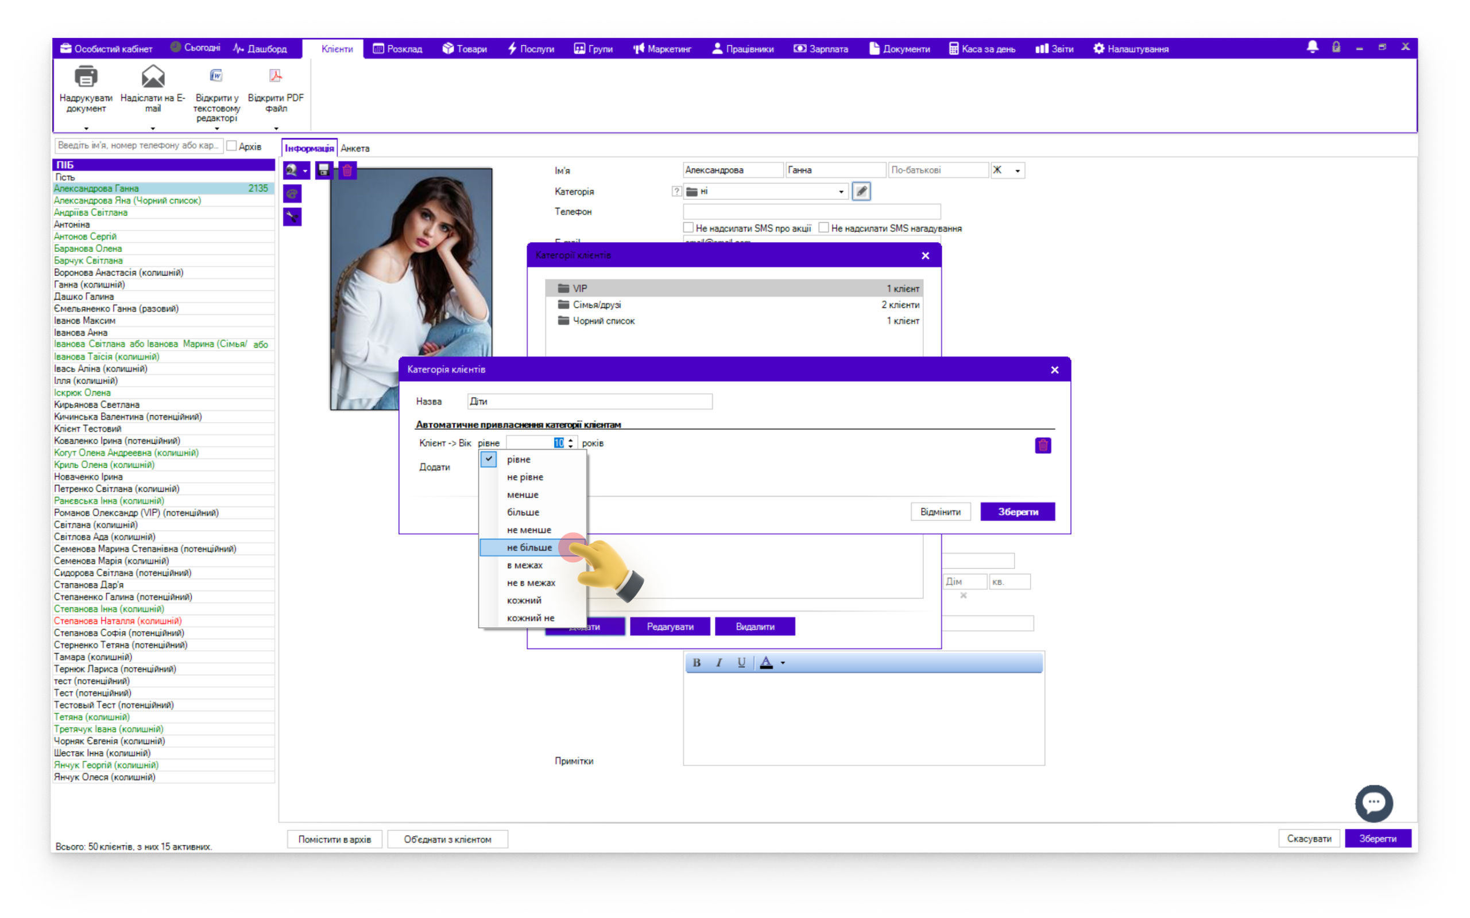Expand the webcam button dropdown arrow

point(305,170)
